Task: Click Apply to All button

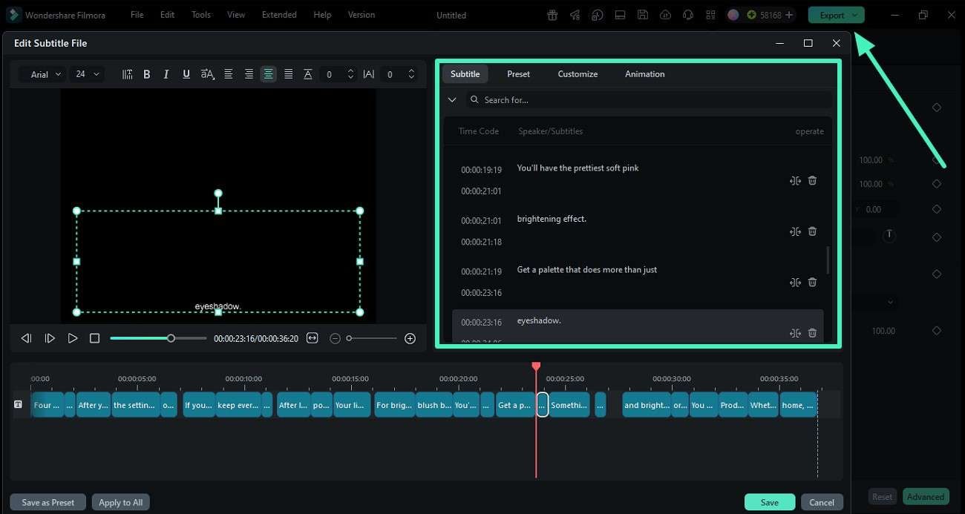Action: coord(120,502)
